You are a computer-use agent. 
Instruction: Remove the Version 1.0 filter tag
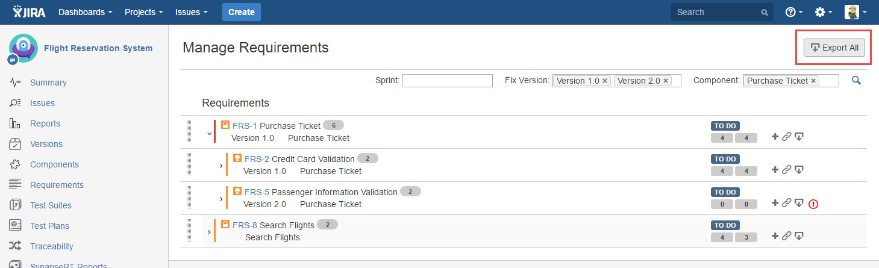click(605, 81)
